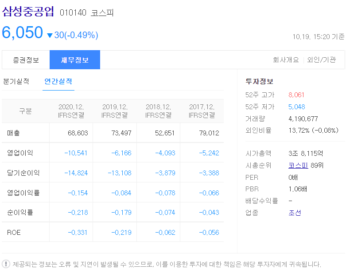Click the 2018 sales value 52,651
The image size is (350, 269).
pos(165,133)
